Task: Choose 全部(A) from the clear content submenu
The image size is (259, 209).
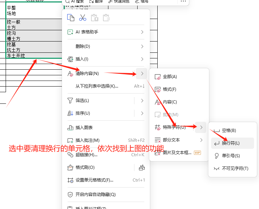Action: [170, 77]
